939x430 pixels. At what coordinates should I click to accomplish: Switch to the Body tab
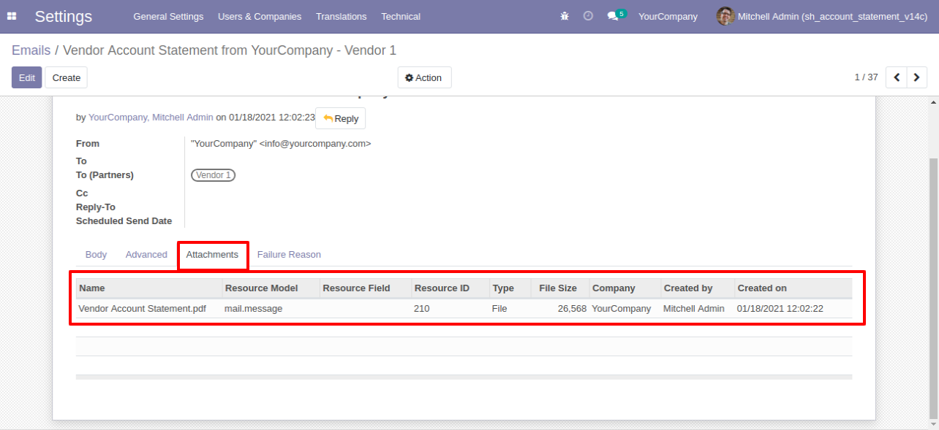pos(96,255)
